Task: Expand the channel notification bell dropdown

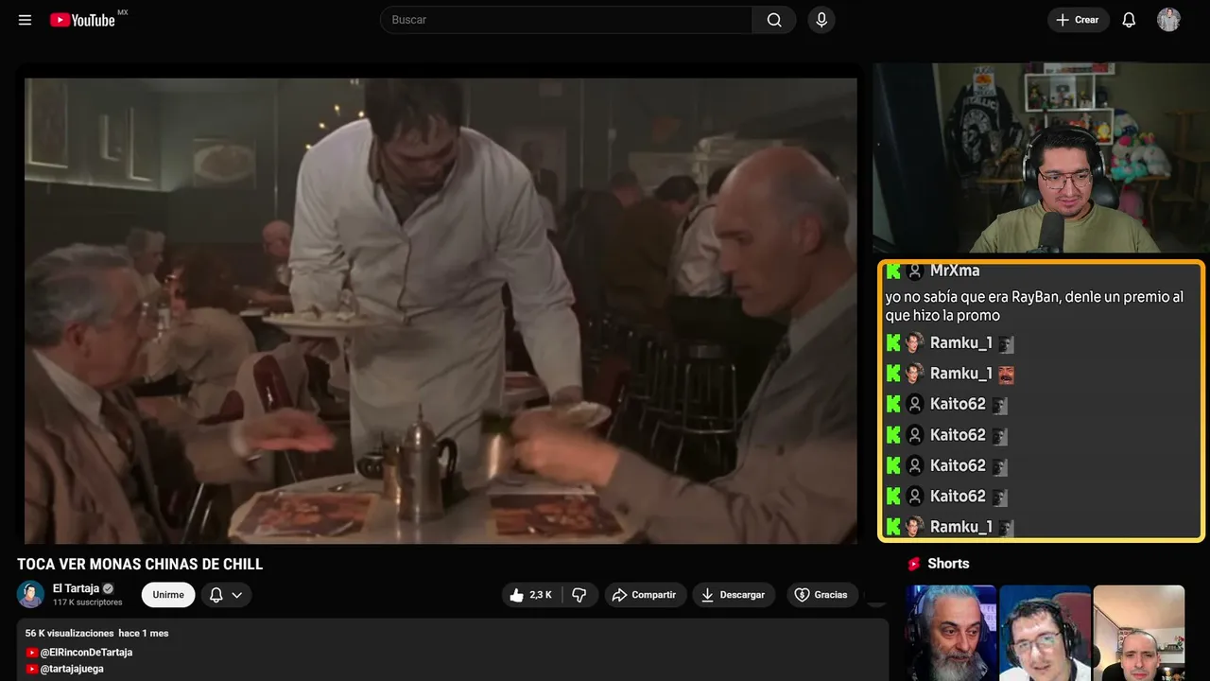Action: click(x=226, y=595)
